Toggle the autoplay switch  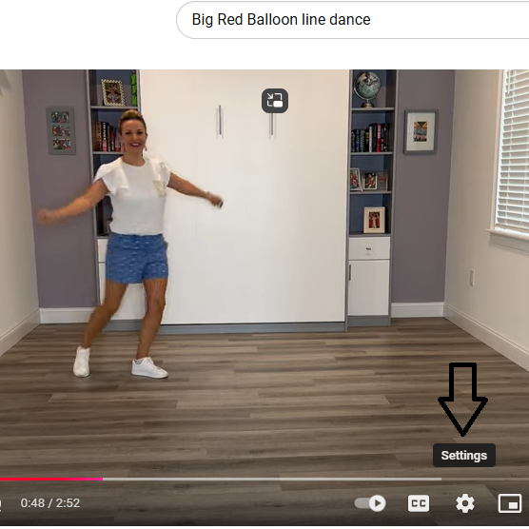(x=370, y=503)
